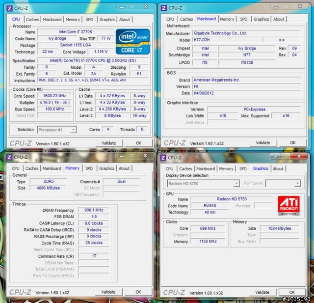Select Graphics tab in the Mainboard window
314x303 pixels.
(262, 19)
